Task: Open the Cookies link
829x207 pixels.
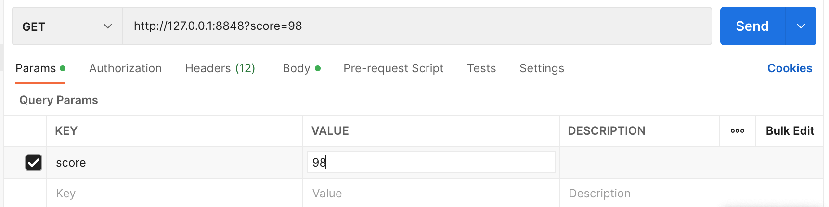Action: pos(790,68)
